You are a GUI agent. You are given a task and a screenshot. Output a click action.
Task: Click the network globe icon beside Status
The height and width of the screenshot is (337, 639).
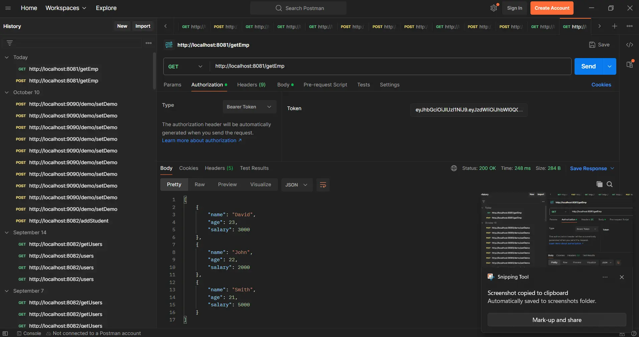[454, 168]
